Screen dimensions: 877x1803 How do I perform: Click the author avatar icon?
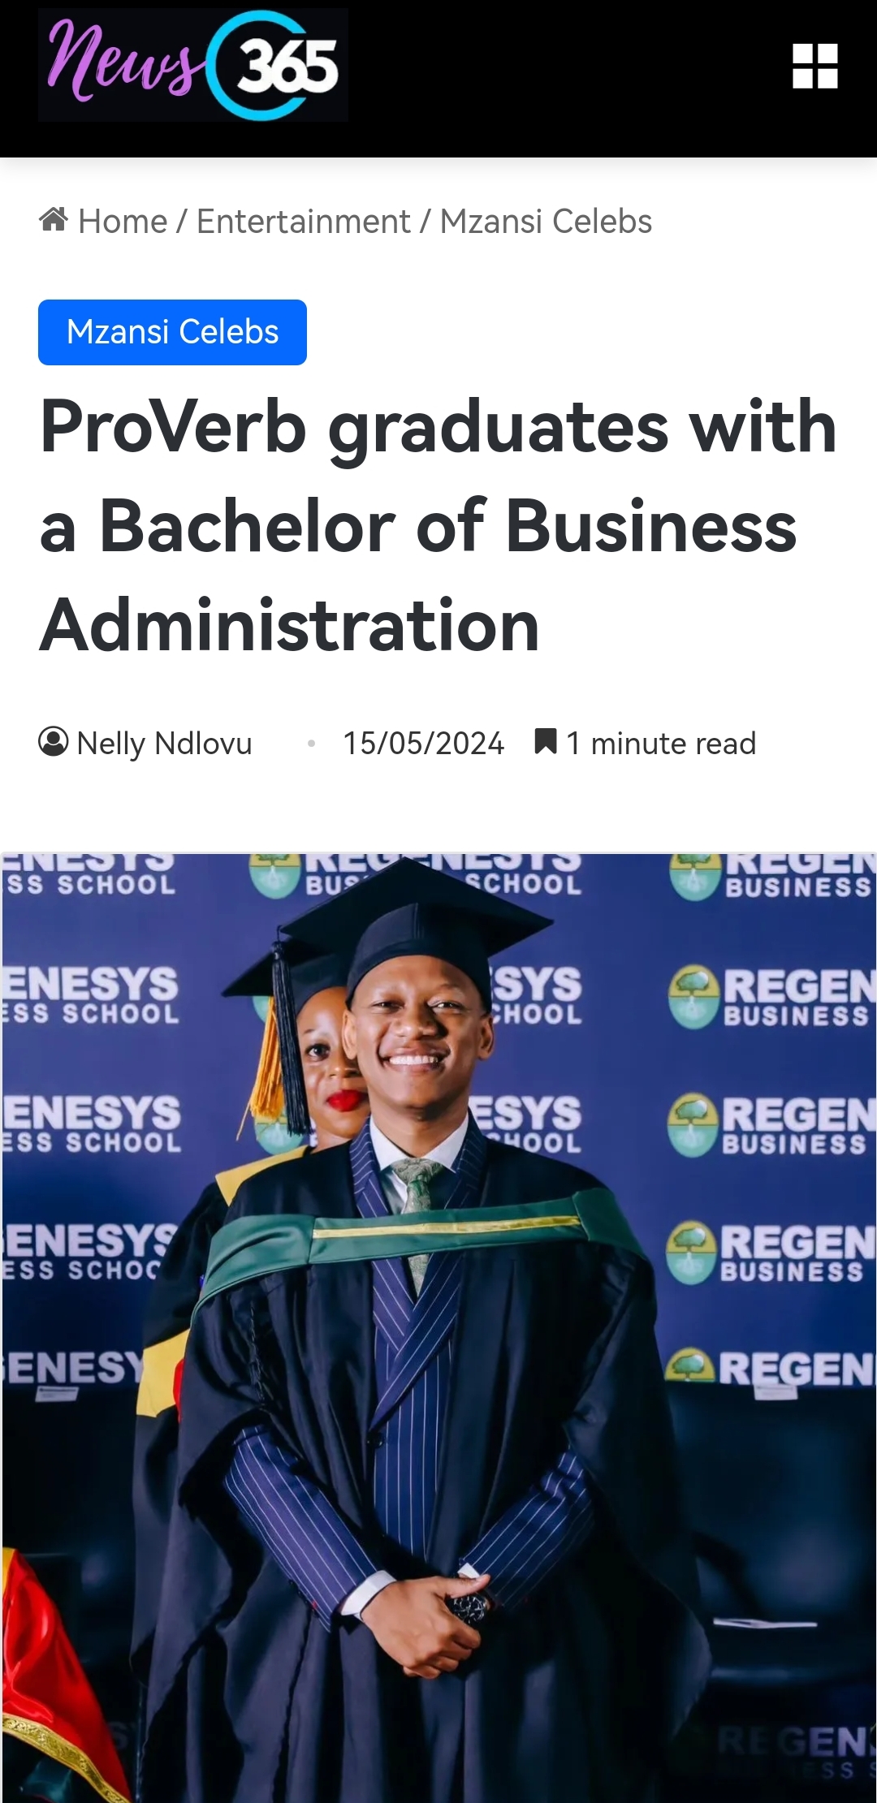[x=54, y=742]
